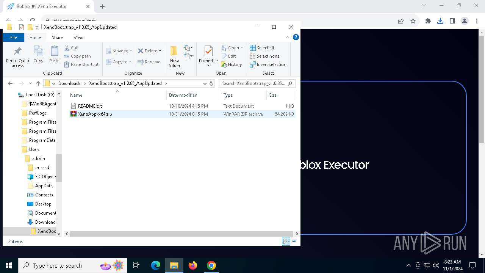Image resolution: width=485 pixels, height=273 pixels.
Task: Switch to the View ribbon tab
Action: 78,38
